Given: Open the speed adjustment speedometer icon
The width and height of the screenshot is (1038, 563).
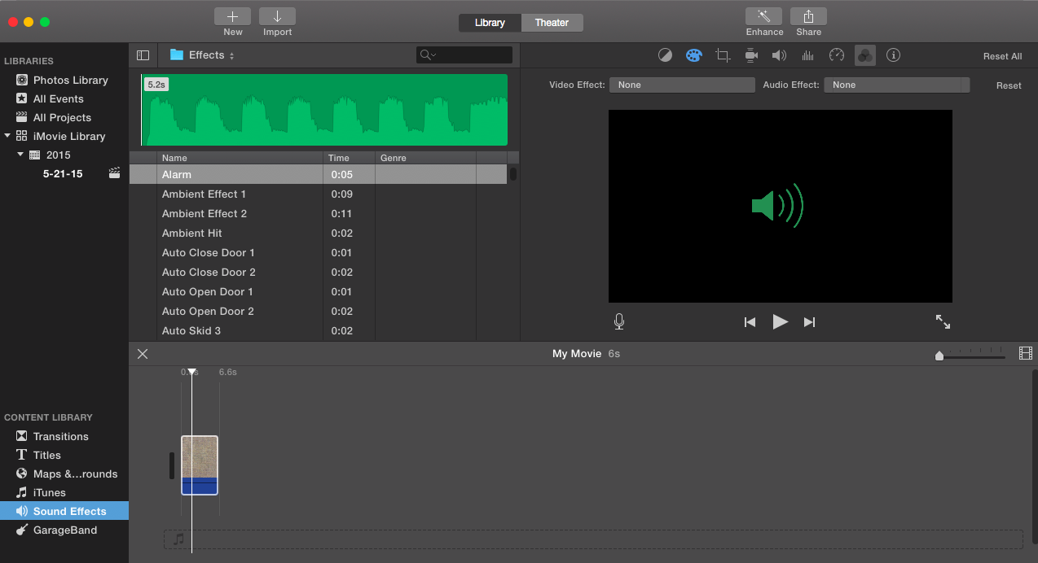Looking at the screenshot, I should point(837,55).
